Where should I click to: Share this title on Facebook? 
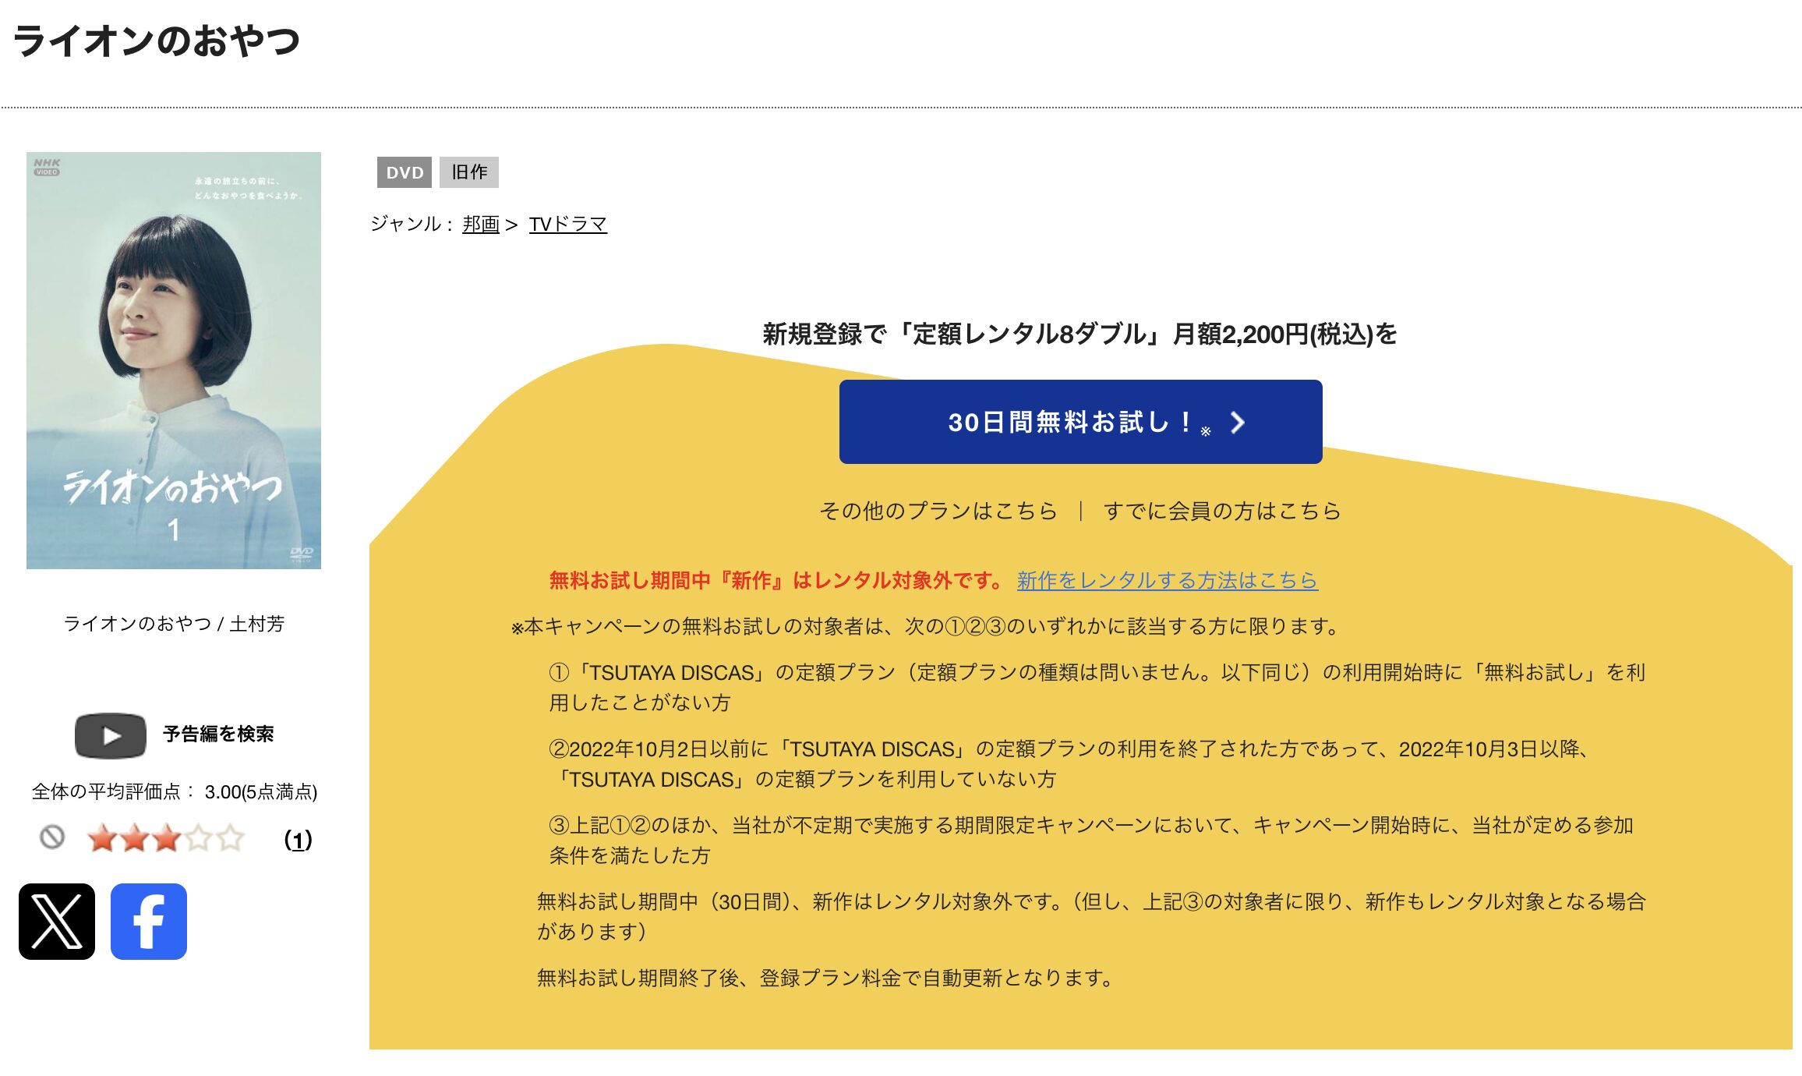point(149,922)
